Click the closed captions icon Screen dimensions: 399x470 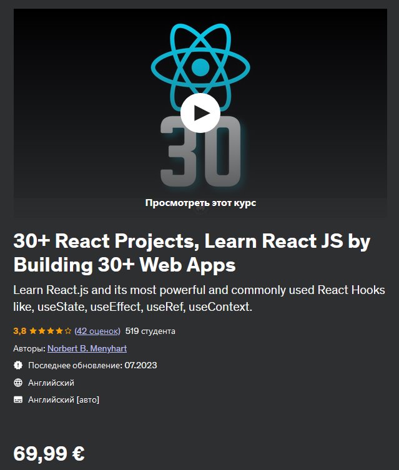[x=18, y=399]
